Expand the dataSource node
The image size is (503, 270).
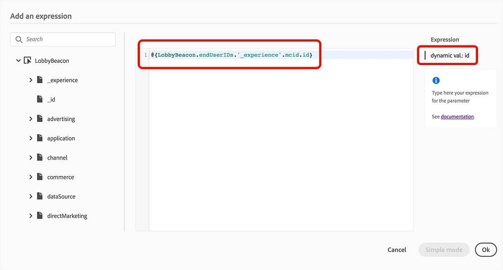(31, 196)
